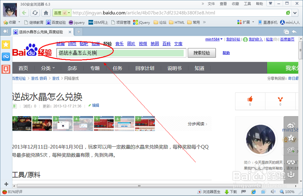Open the first step thumbnail image
The image size is (303, 196).
click(22, 123)
